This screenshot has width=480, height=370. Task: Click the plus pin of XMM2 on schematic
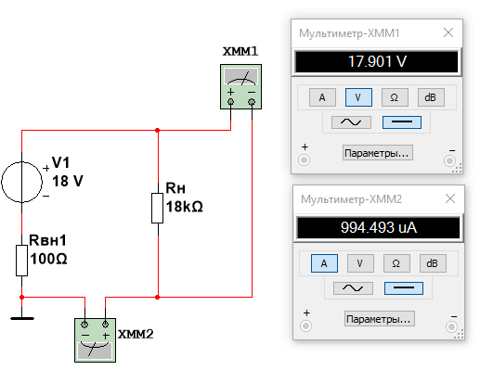click(105, 325)
